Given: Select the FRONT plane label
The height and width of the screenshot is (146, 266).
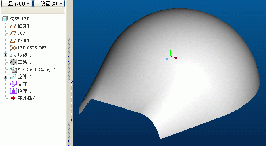Looking at the screenshot, I should click(24, 41).
